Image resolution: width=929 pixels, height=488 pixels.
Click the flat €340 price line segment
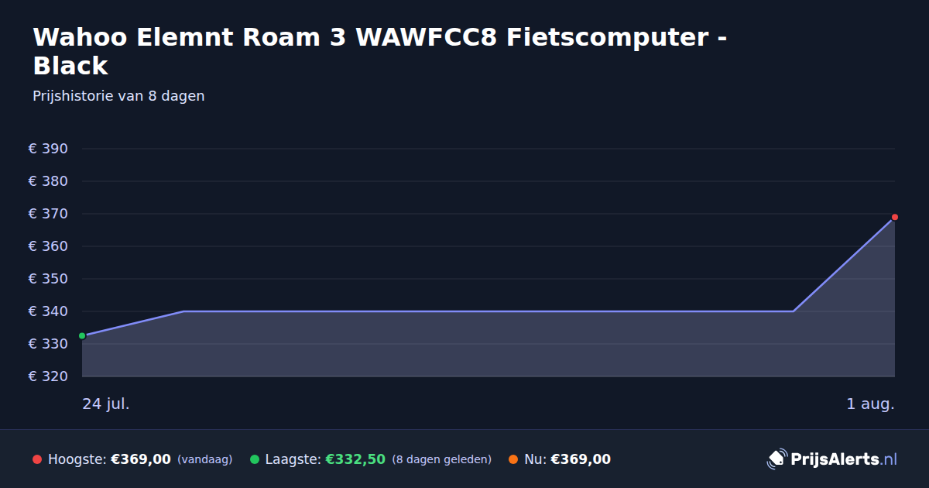(488, 311)
